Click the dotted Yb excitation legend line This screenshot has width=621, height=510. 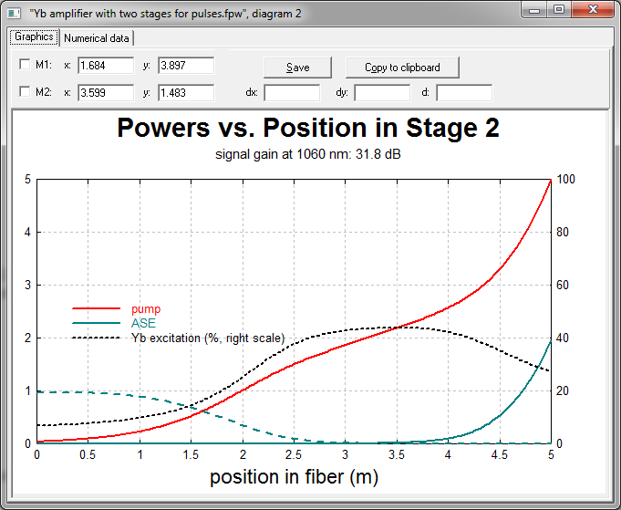click(x=97, y=338)
